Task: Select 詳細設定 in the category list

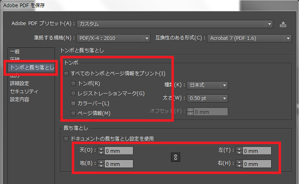Action: coord(19,83)
